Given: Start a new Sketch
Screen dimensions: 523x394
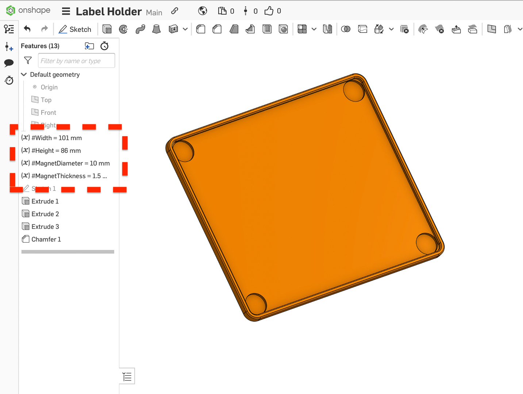Looking at the screenshot, I should coord(75,29).
